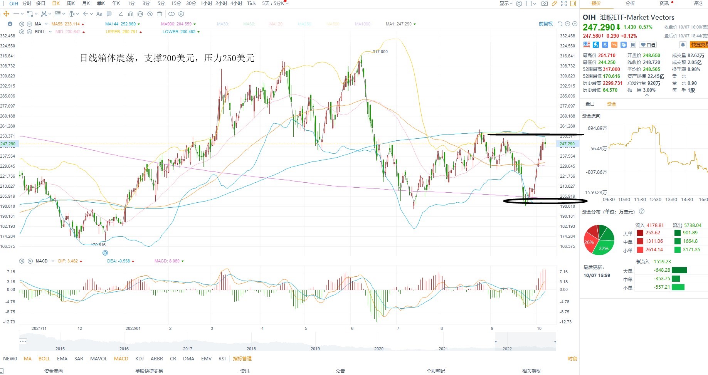The width and height of the screenshot is (708, 375).
Task: Activate the orange pencil drawing tool
Action: [x=554, y=3]
